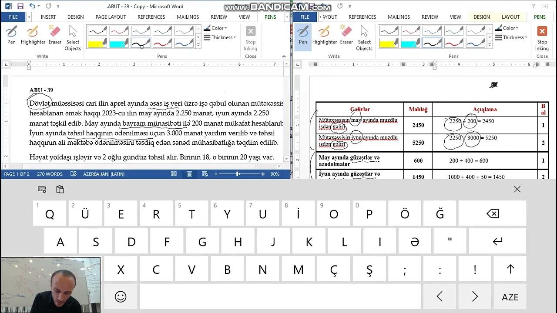Click 270 WORDS count in status bar
Image resolution: width=557 pixels, height=313 pixels.
(50, 174)
